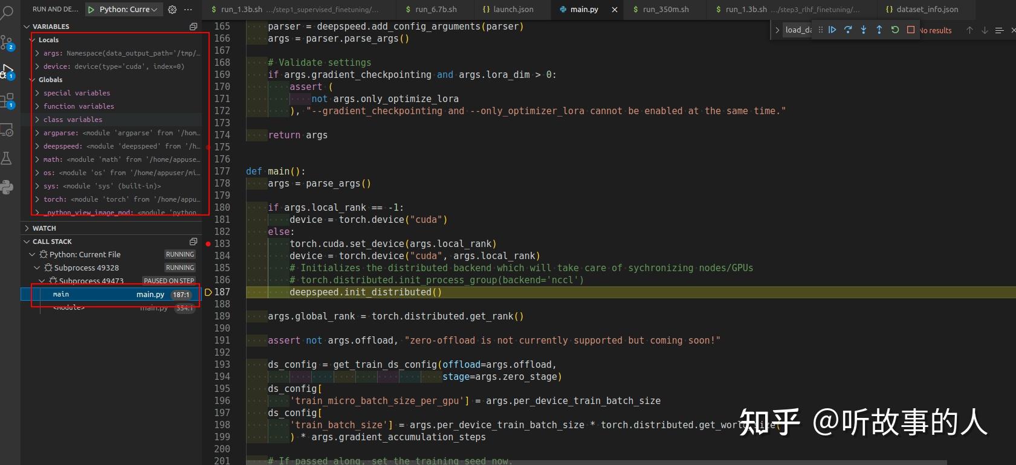1016x465 pixels.
Task: Restart the debug session
Action: pos(895,30)
